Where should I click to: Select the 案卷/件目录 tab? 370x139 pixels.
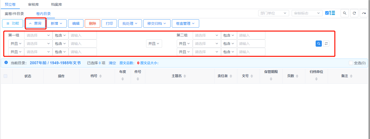click(x=14, y=14)
